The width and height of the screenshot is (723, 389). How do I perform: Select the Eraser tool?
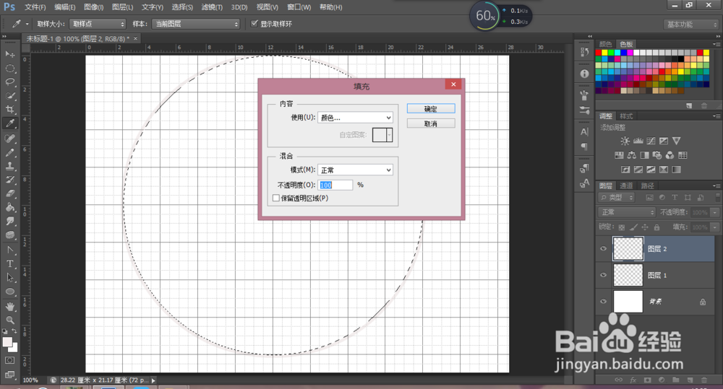(x=9, y=194)
